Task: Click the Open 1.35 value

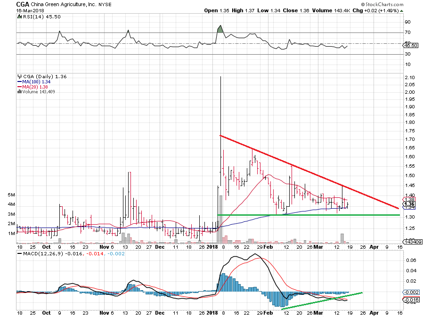Action: click(216, 10)
